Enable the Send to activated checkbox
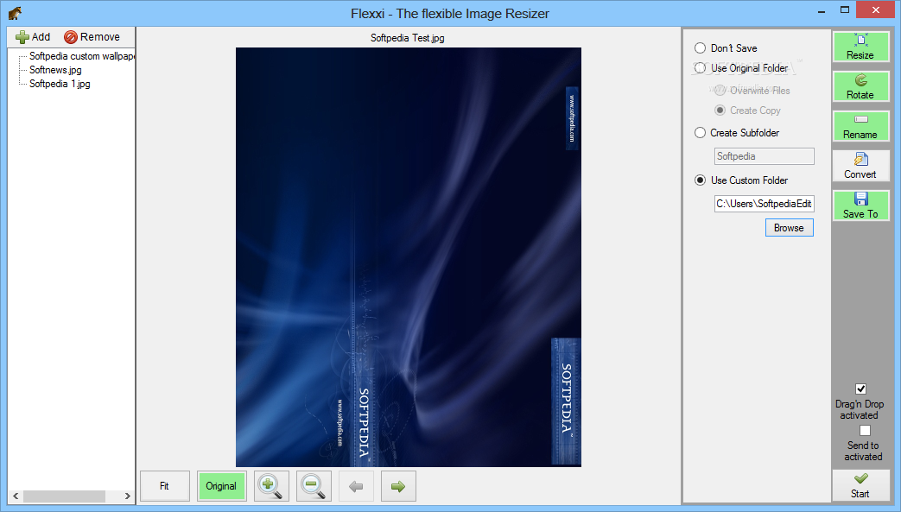The height and width of the screenshot is (512, 901). click(x=866, y=430)
